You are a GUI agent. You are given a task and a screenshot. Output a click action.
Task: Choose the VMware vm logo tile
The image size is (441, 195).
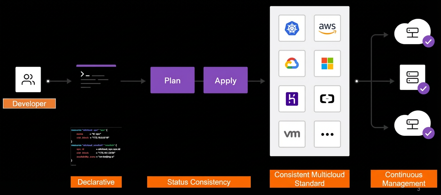(x=292, y=134)
